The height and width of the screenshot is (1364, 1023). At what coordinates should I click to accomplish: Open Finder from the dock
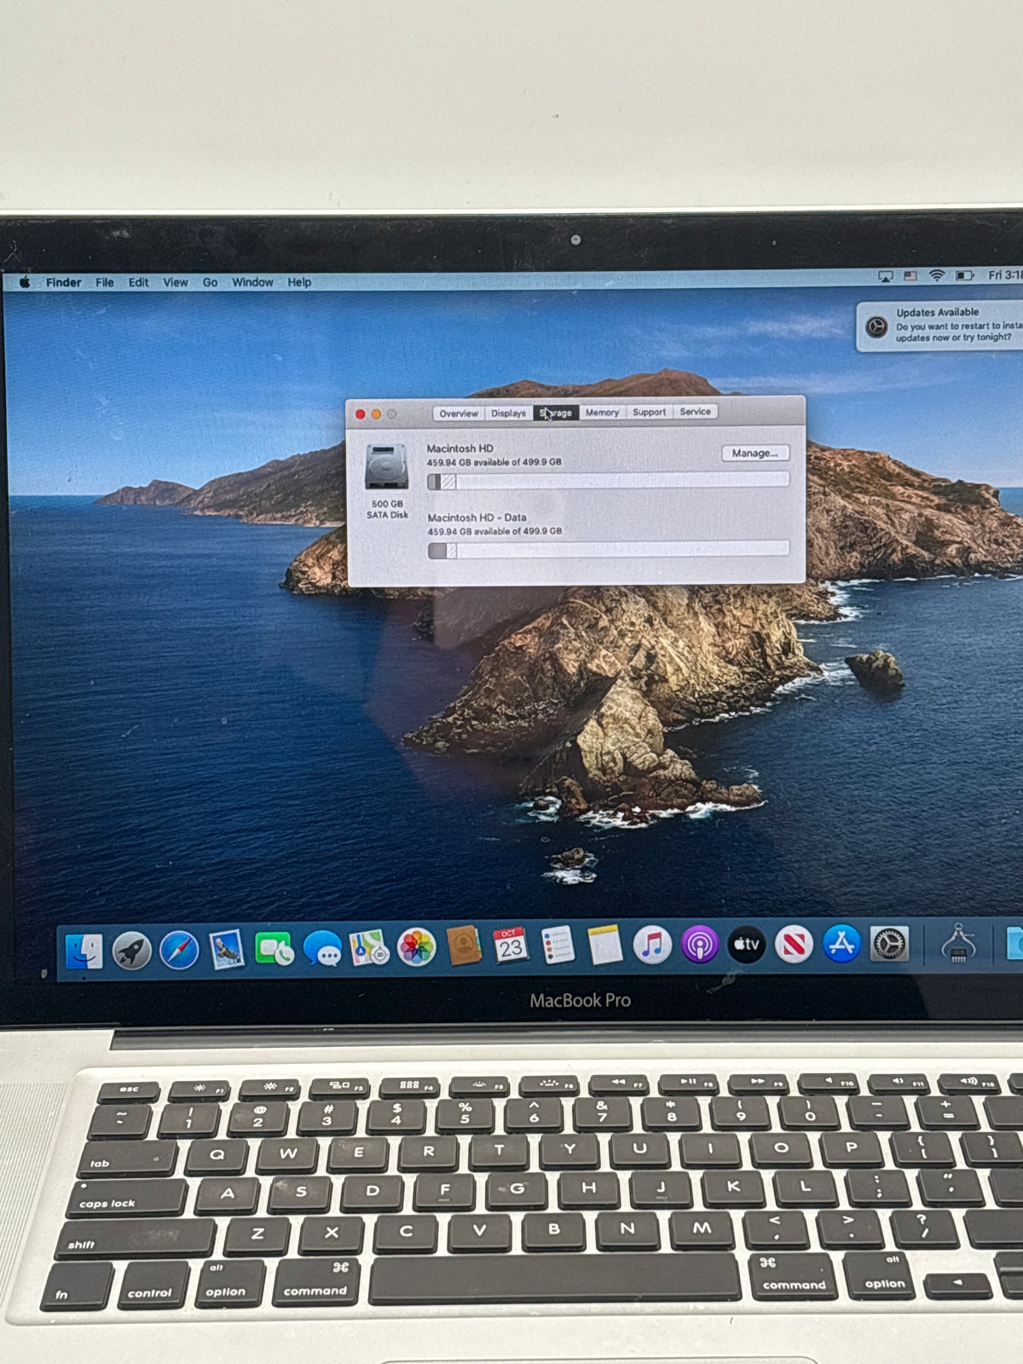[x=84, y=951]
